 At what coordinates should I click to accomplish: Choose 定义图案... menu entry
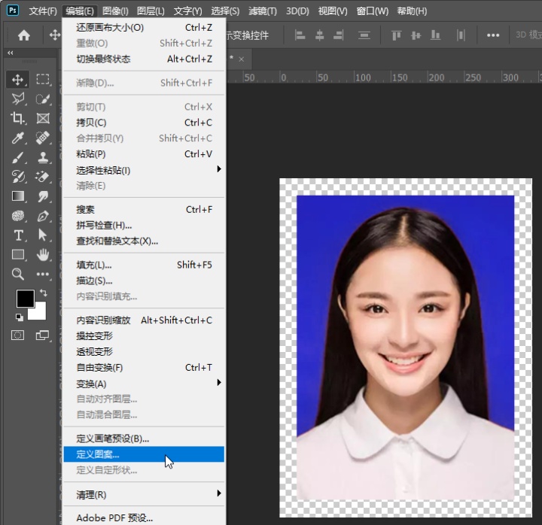click(x=144, y=454)
